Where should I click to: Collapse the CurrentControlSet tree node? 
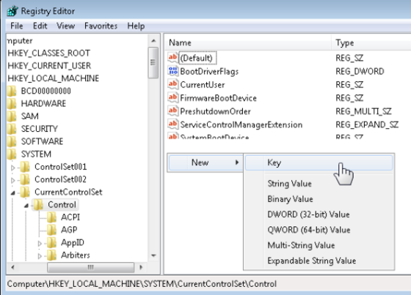click(x=13, y=193)
